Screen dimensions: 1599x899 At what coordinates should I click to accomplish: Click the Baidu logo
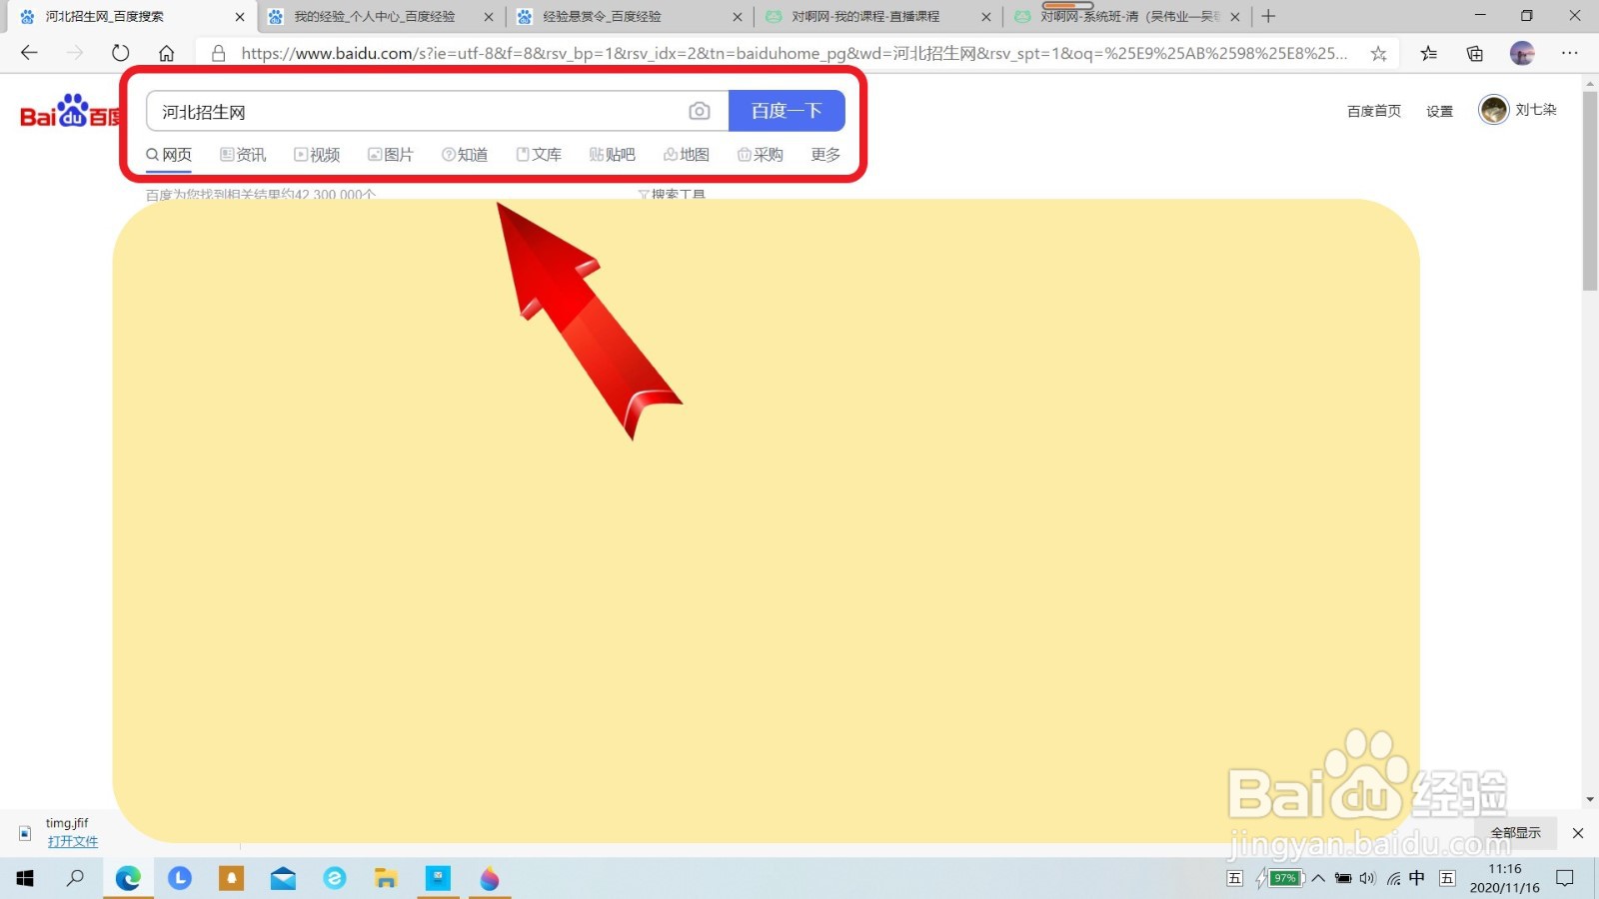click(x=70, y=112)
